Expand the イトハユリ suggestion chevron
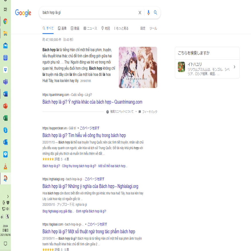Viewport: 251px width, 251px height. [x=234, y=67]
